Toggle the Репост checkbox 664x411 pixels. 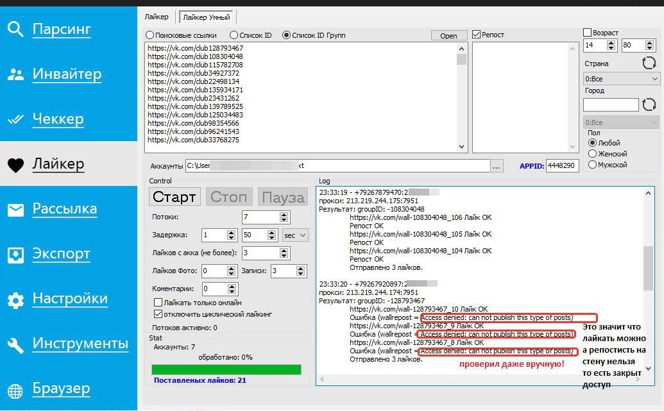(477, 35)
